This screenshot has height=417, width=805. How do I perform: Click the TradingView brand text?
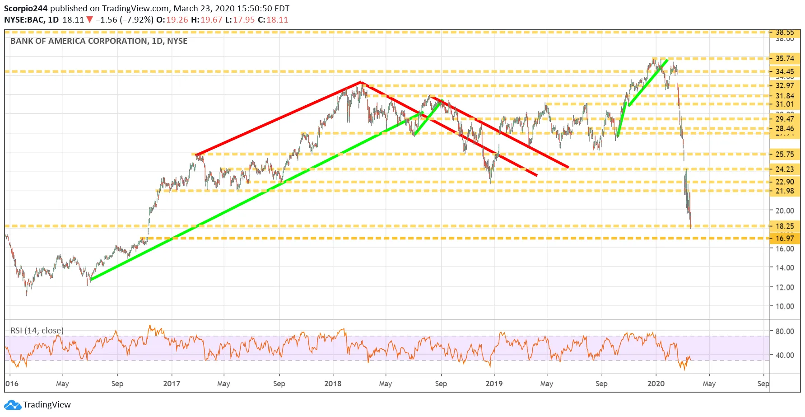[x=47, y=405]
